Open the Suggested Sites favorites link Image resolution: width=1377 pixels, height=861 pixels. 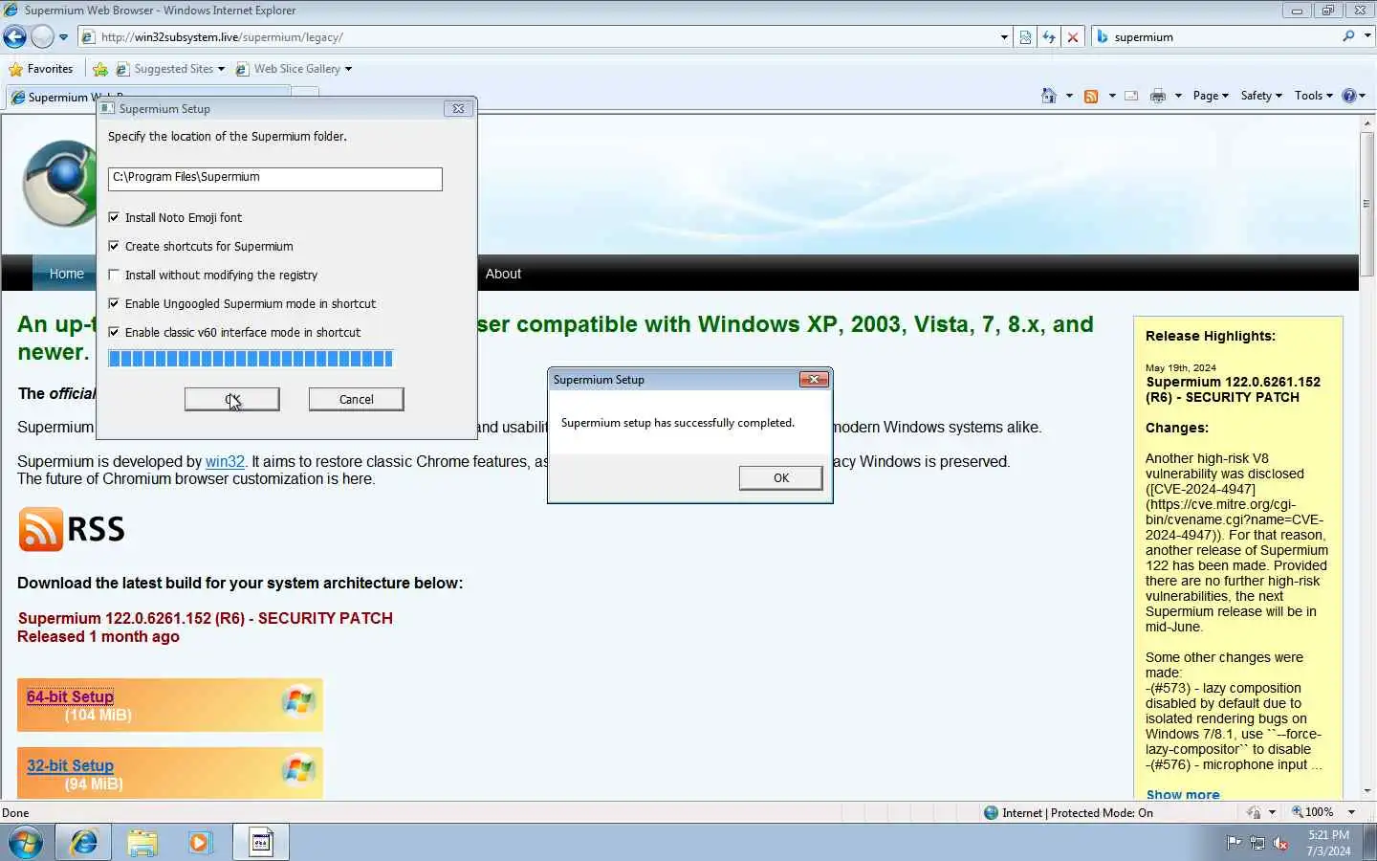point(169,69)
